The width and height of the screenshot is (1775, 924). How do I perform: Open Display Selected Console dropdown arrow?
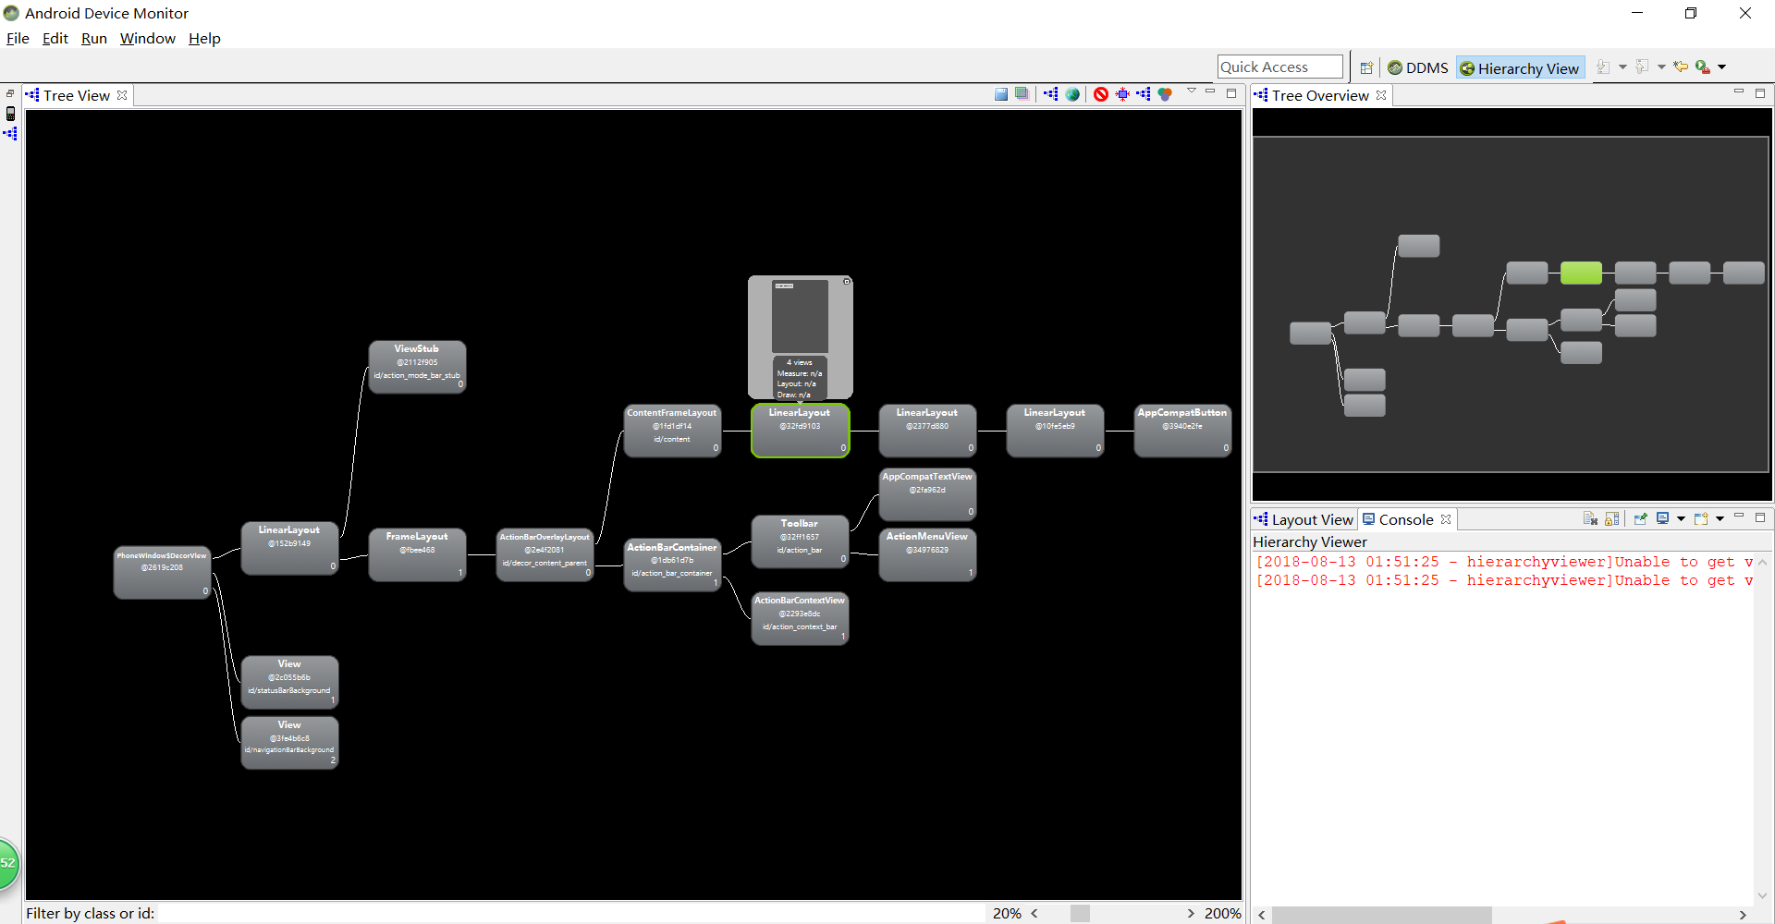point(1681,519)
